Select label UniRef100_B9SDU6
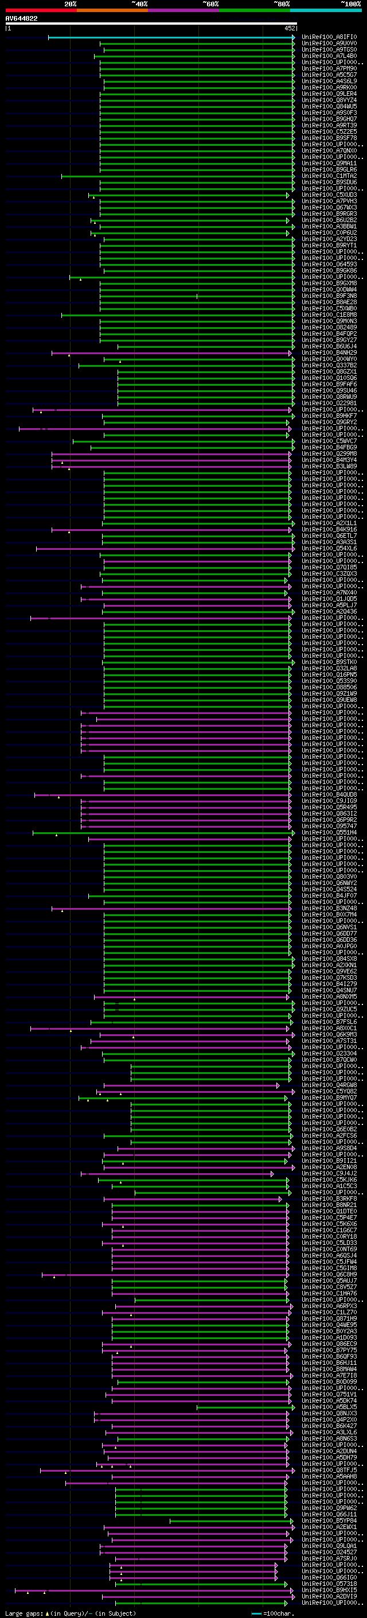Viewport: 367px width, 1618px height. [329, 182]
